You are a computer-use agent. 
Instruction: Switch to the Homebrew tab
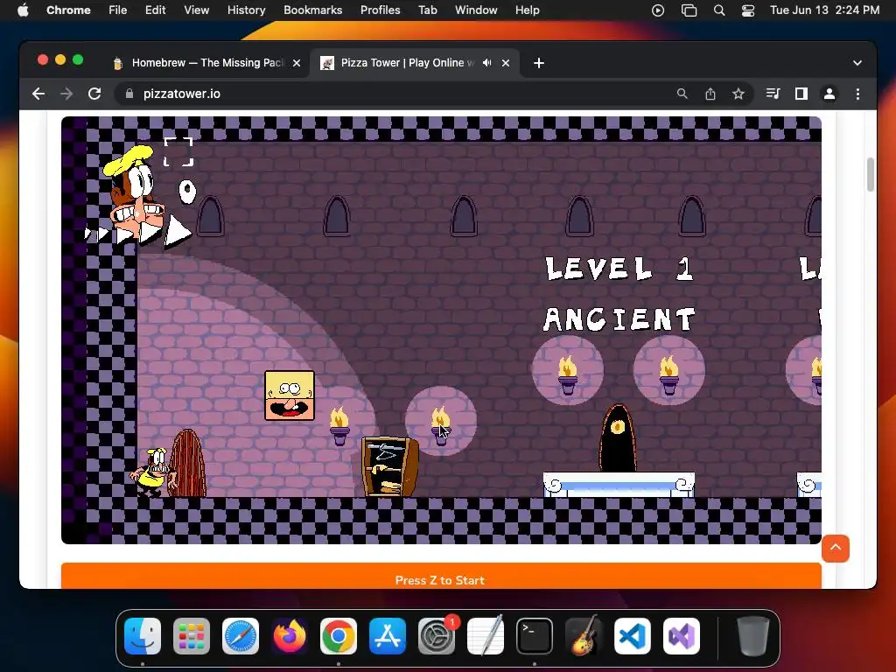click(206, 63)
